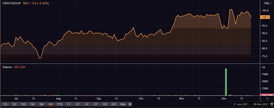Select the 10D time range button
Viewport: 274px width, 108px height.
coord(23,104)
